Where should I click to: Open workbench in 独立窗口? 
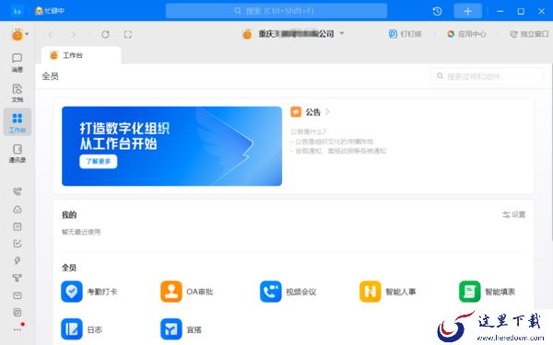point(529,34)
